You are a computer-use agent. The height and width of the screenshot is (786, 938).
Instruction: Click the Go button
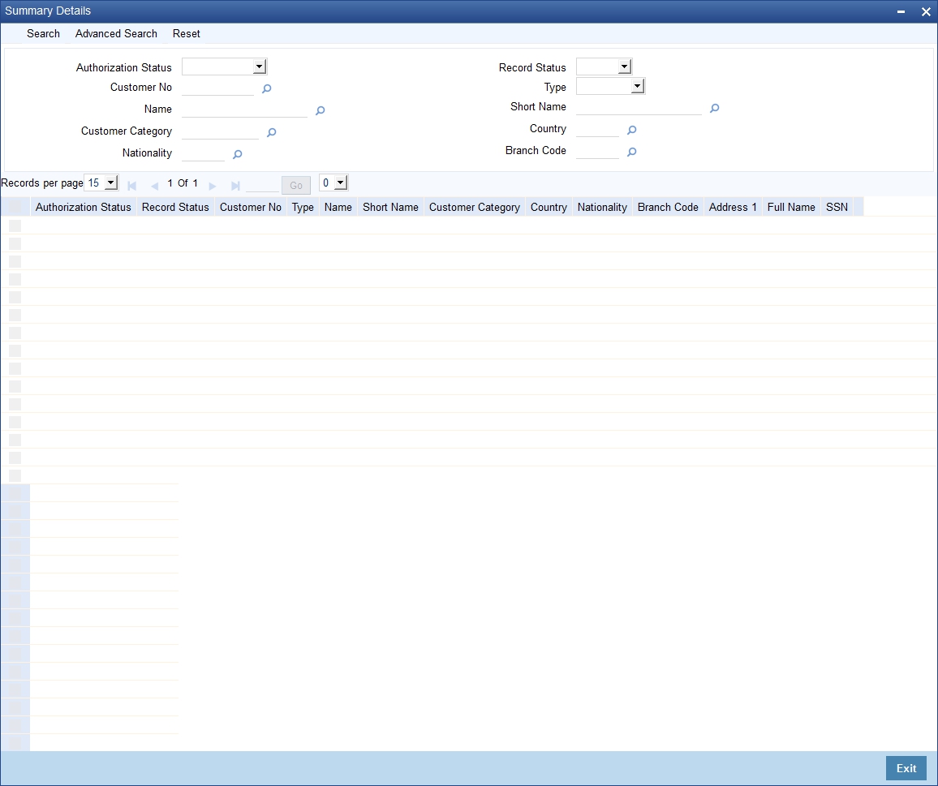click(x=296, y=186)
